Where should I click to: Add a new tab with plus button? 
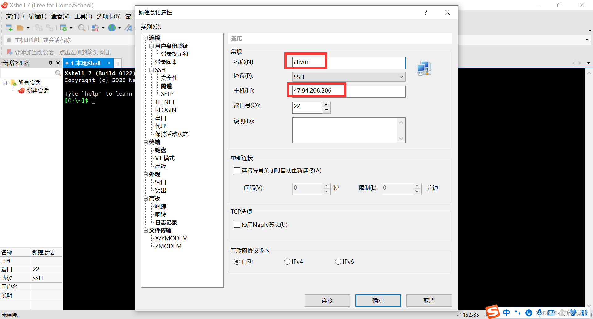coord(118,63)
